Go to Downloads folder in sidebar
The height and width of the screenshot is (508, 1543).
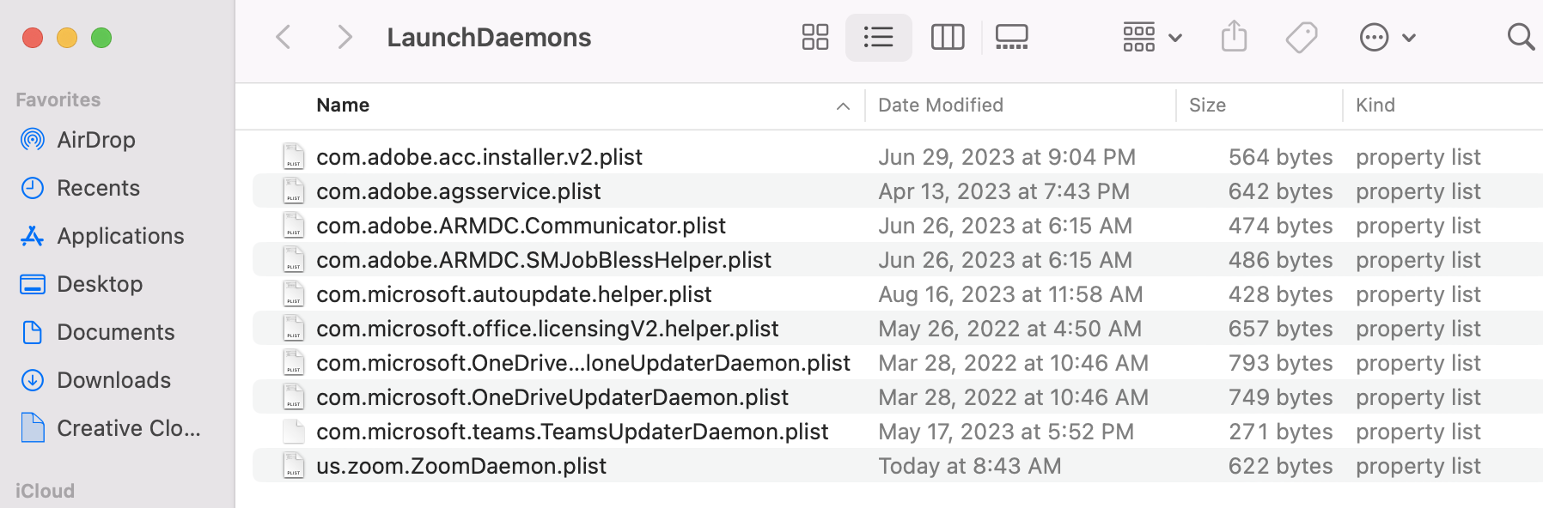(x=113, y=380)
